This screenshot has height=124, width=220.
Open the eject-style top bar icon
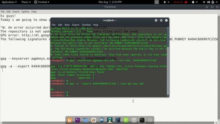165,2
